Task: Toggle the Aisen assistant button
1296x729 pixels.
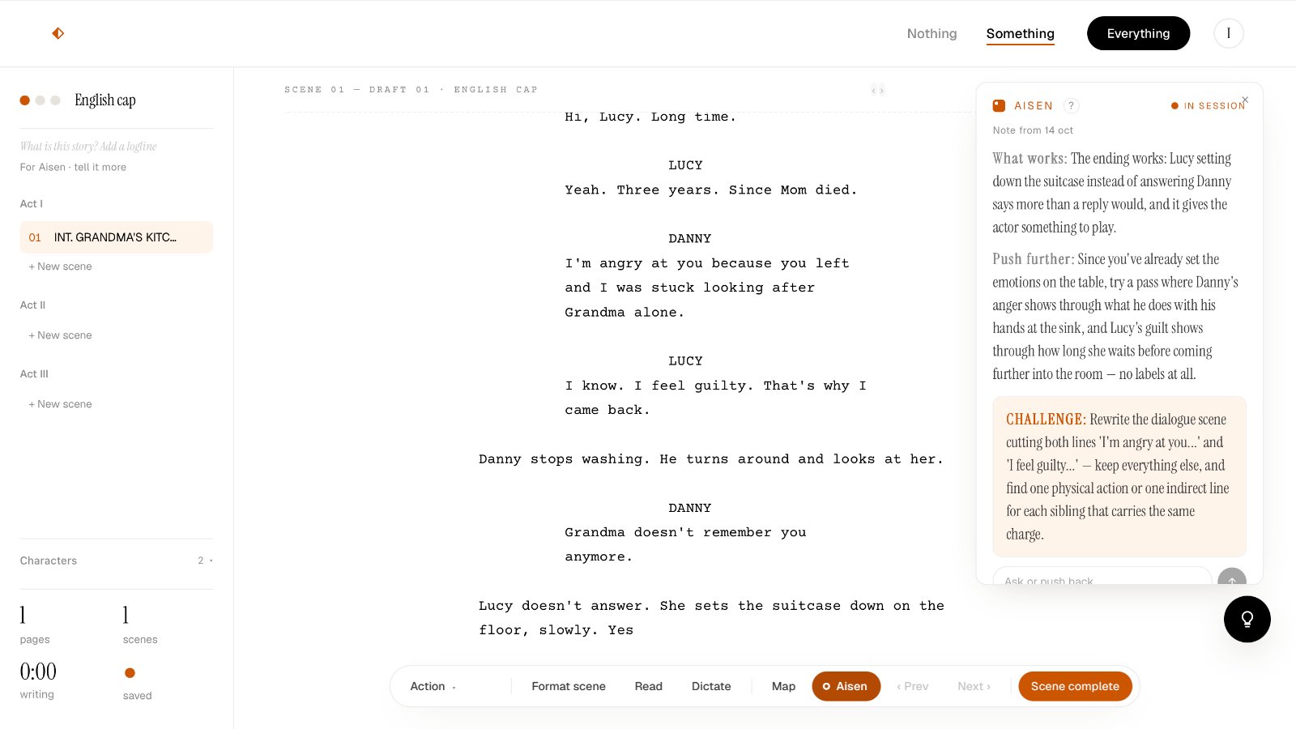Action: (846, 686)
